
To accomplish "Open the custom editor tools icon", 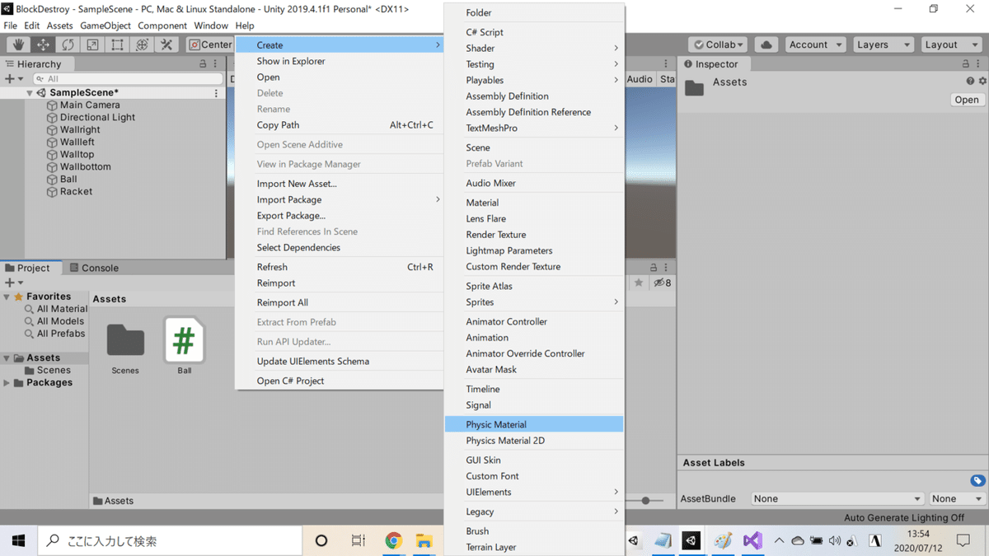I will point(166,44).
